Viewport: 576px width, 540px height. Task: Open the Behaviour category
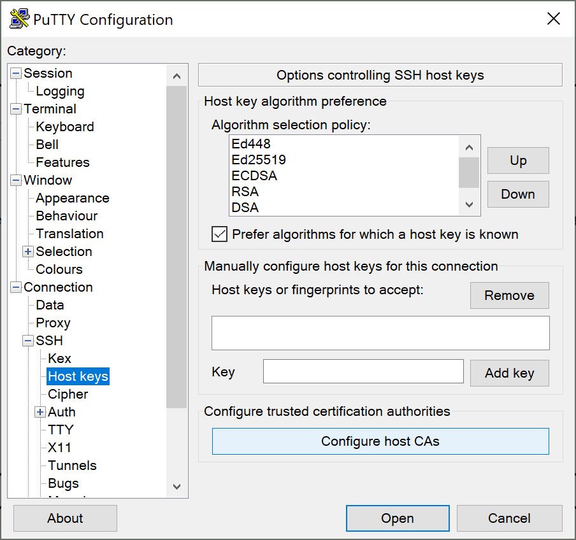click(x=67, y=216)
